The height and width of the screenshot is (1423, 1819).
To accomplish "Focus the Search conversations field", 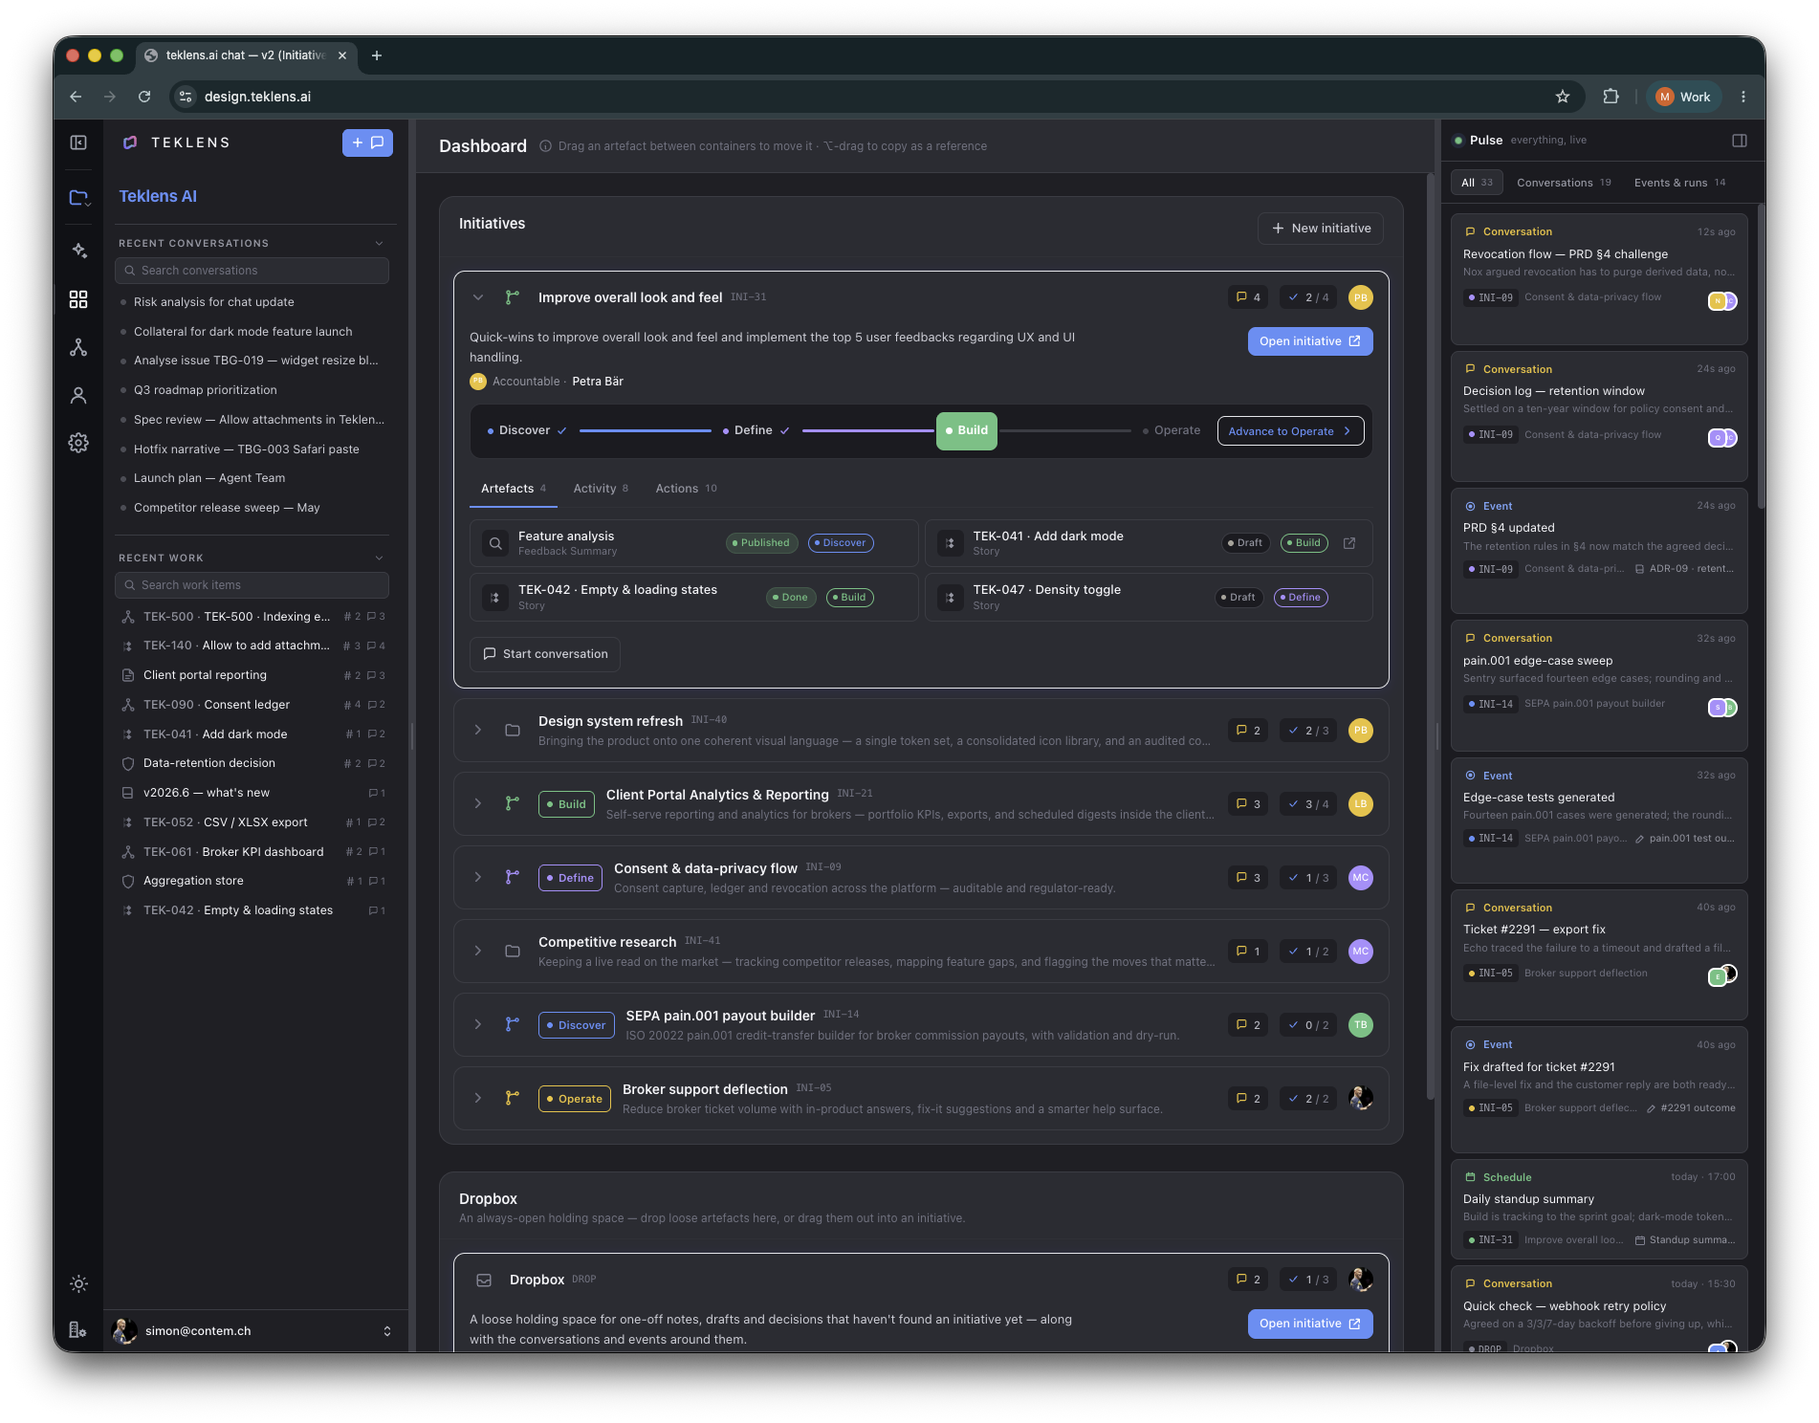I will [x=252, y=271].
